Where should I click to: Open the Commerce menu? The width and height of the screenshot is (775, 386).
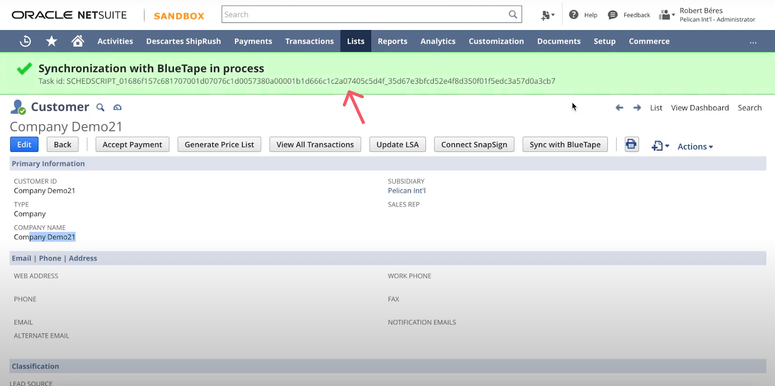649,41
